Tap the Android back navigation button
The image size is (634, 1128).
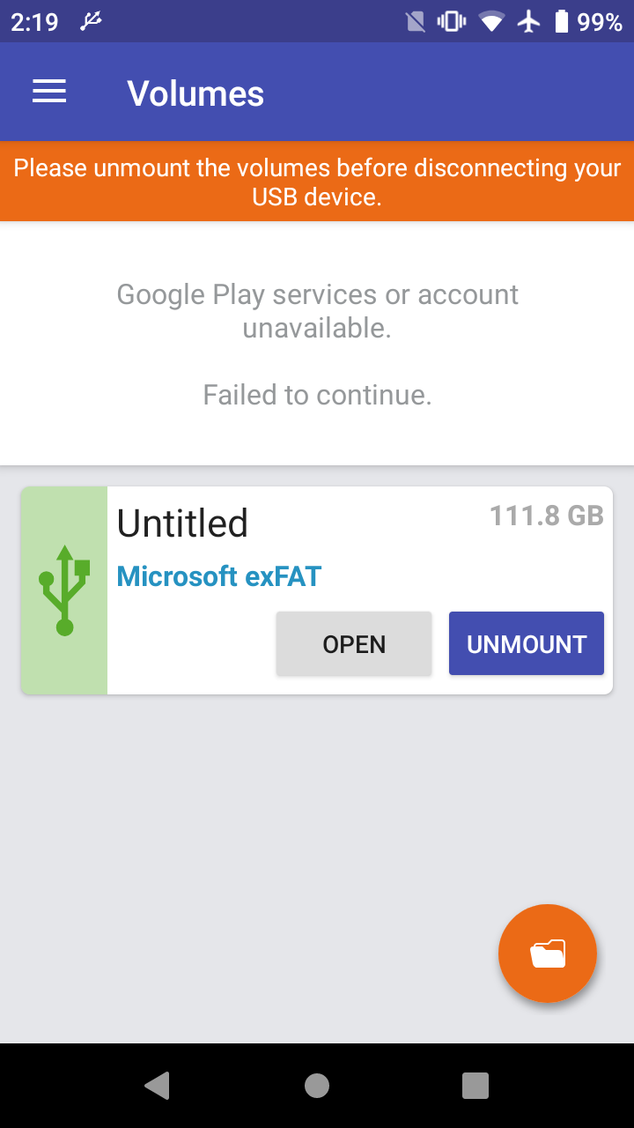[157, 1086]
